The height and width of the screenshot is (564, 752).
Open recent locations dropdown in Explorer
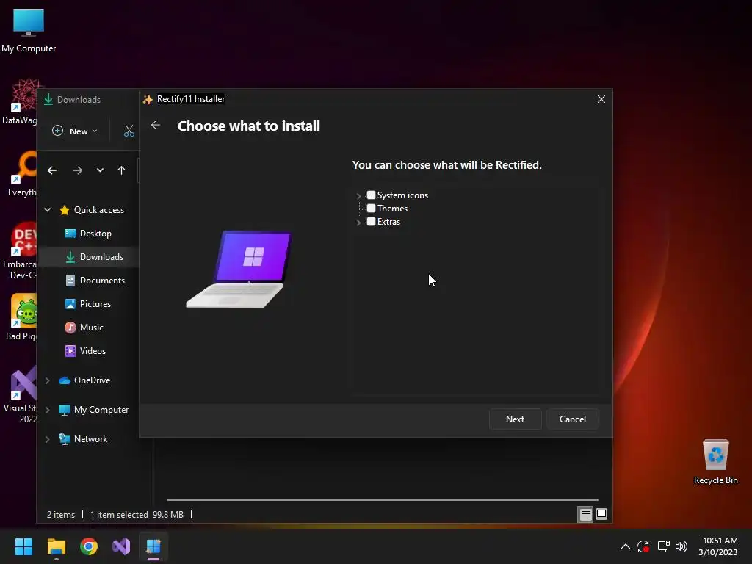100,170
